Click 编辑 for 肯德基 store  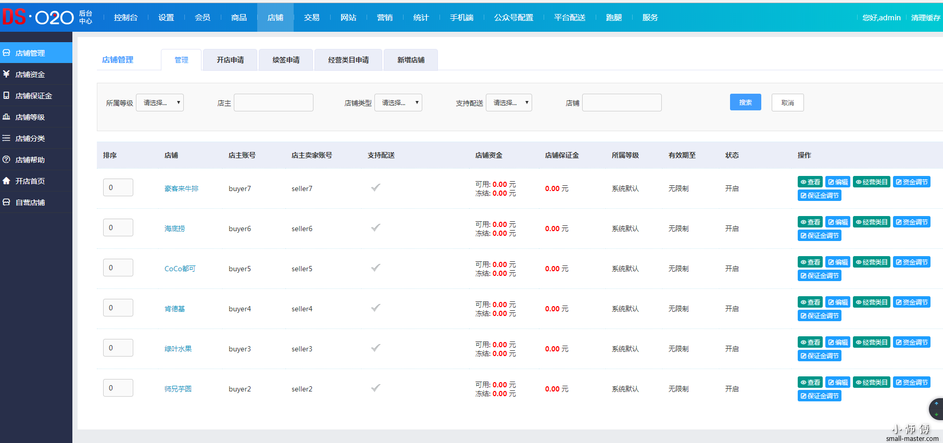point(838,302)
